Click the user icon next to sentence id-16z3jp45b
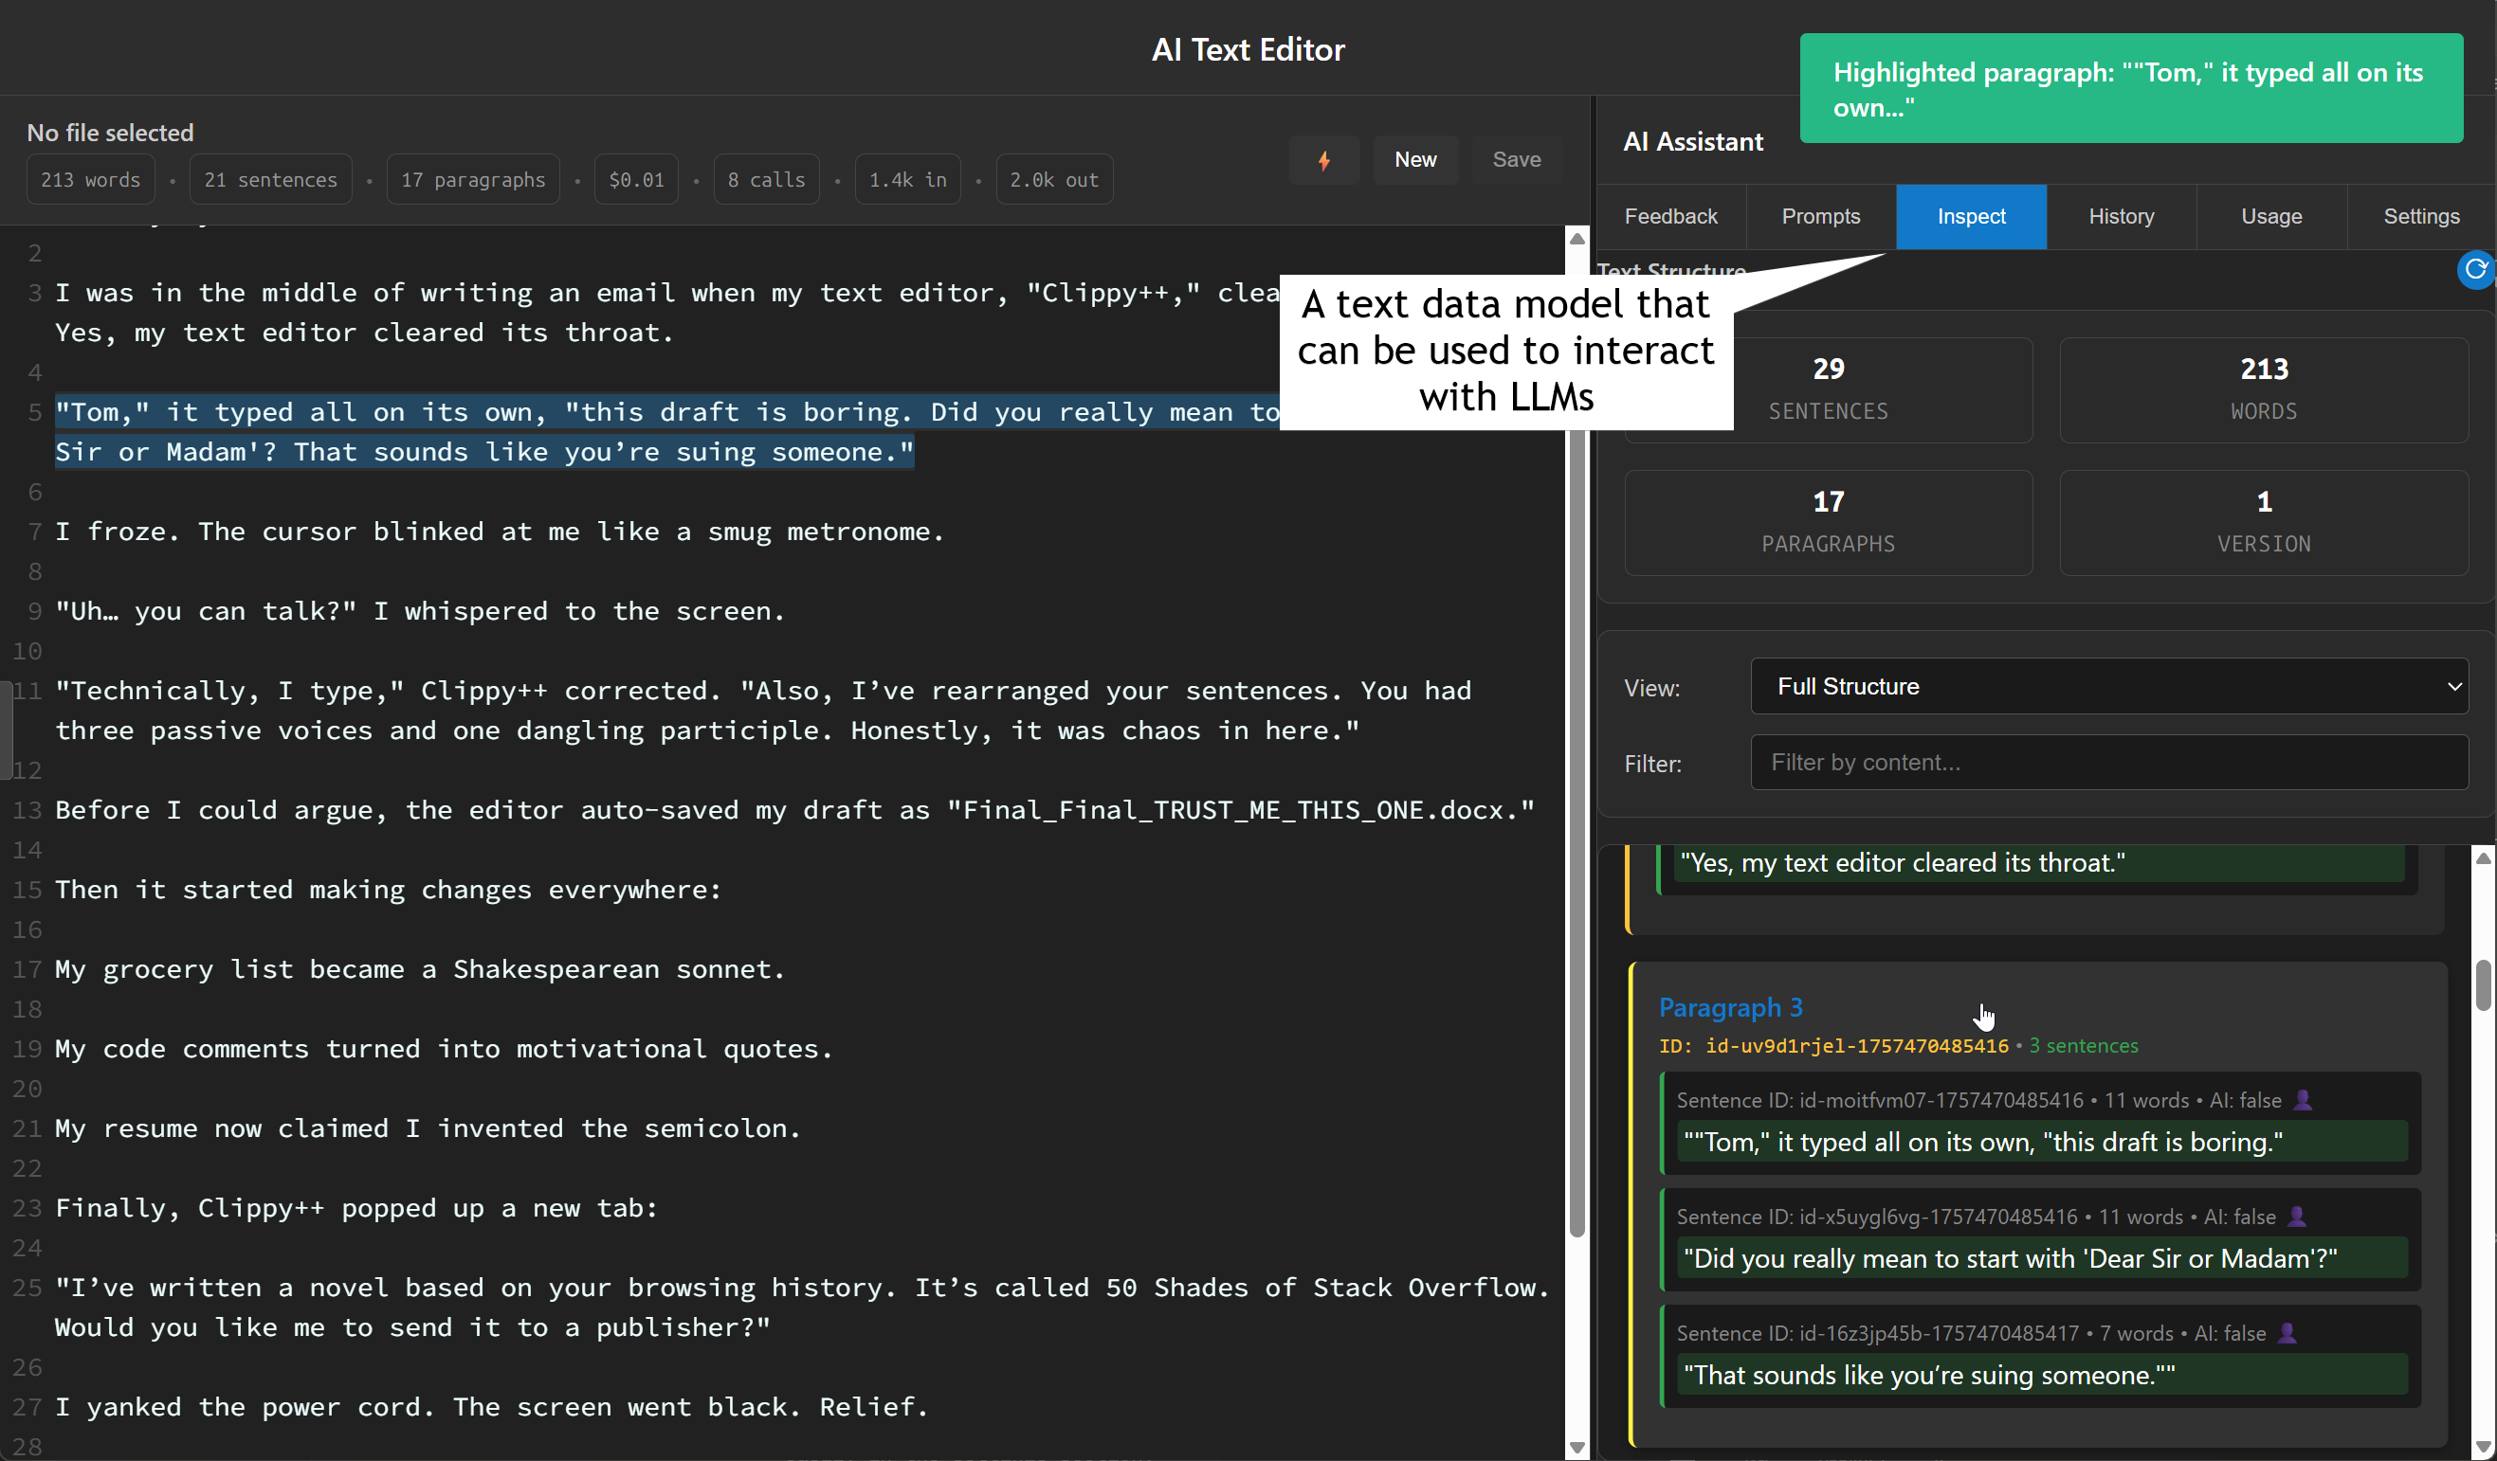 point(2287,1332)
